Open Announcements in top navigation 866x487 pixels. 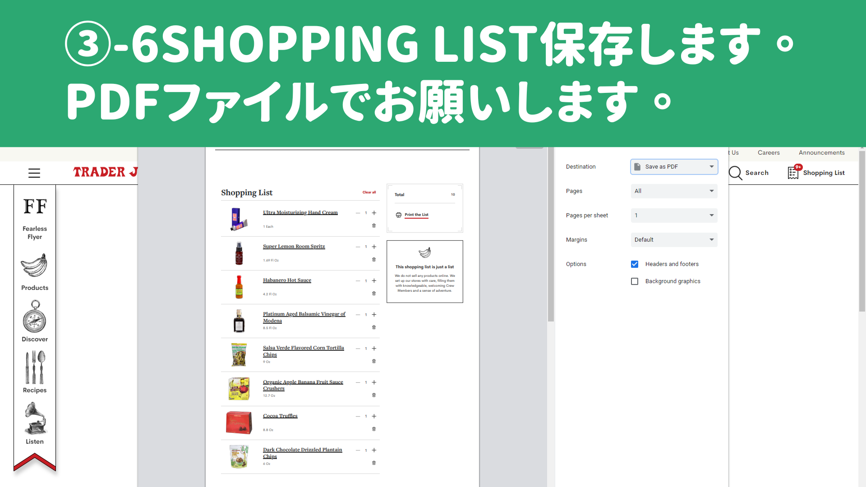coord(821,153)
